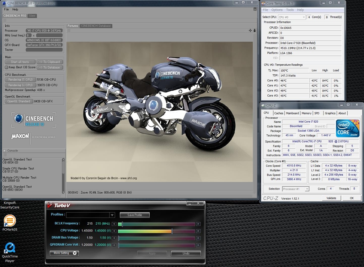
Task: Click the move-view cross arrows icon in Pictures panel
Action: click(250, 31)
